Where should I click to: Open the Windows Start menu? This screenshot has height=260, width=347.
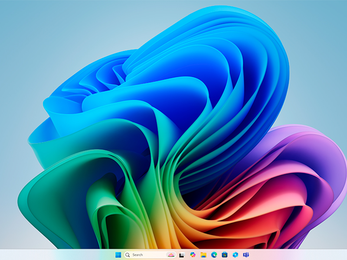coord(118,255)
